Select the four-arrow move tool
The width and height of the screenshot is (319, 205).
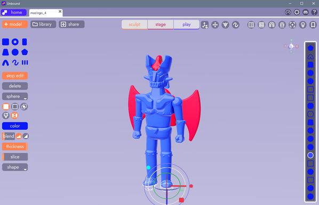[x=215, y=25]
